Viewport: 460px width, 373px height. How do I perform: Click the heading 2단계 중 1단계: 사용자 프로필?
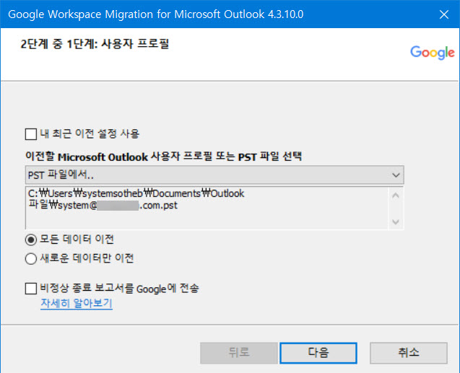click(x=95, y=44)
